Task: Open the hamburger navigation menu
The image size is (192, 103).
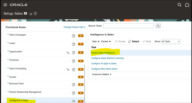Action: tap(5, 5)
